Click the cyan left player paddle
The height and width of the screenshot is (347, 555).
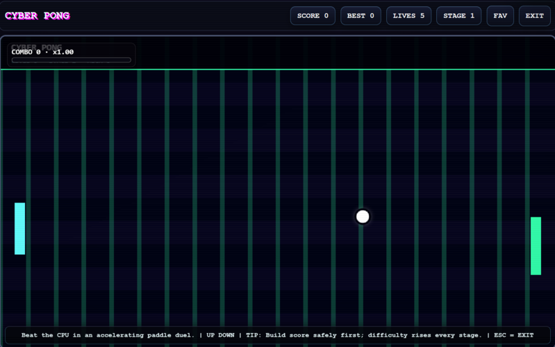(x=20, y=228)
